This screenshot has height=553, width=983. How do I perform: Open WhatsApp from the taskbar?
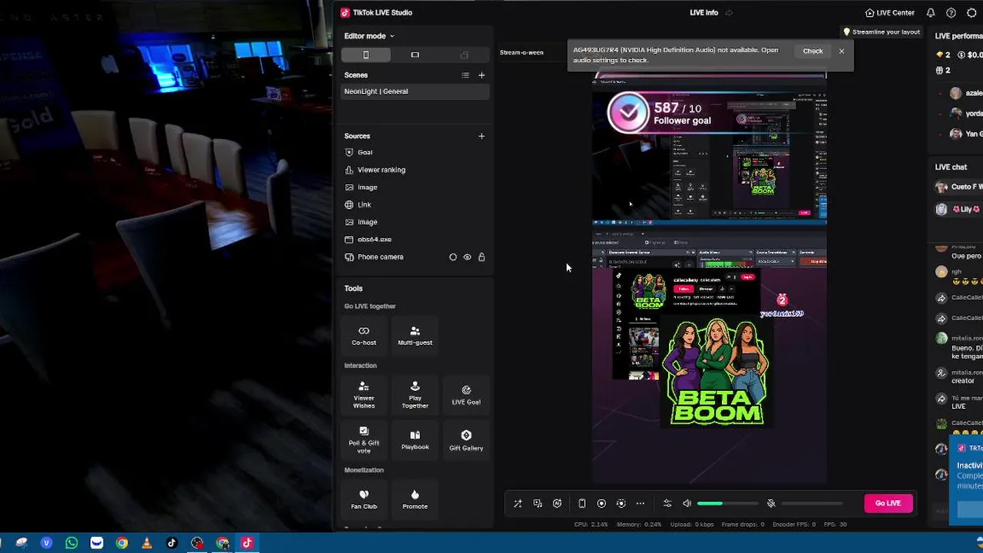pos(71,543)
